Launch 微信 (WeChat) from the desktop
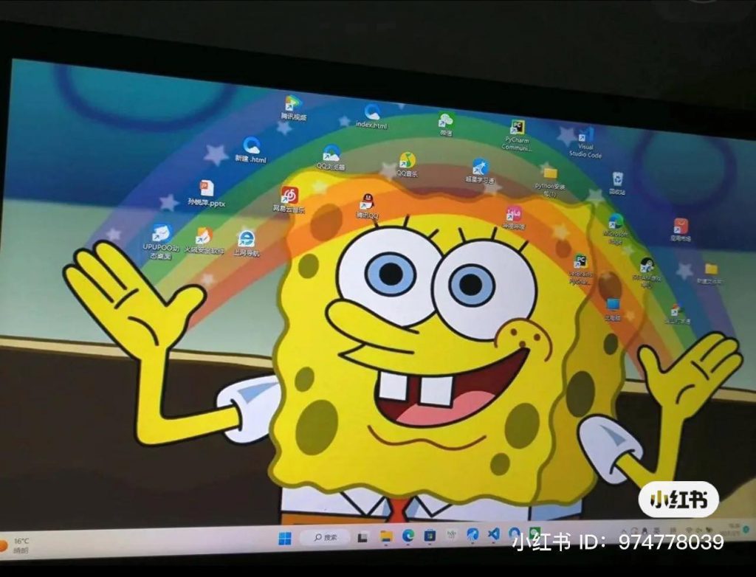The height and width of the screenshot is (577, 756). coord(445,120)
